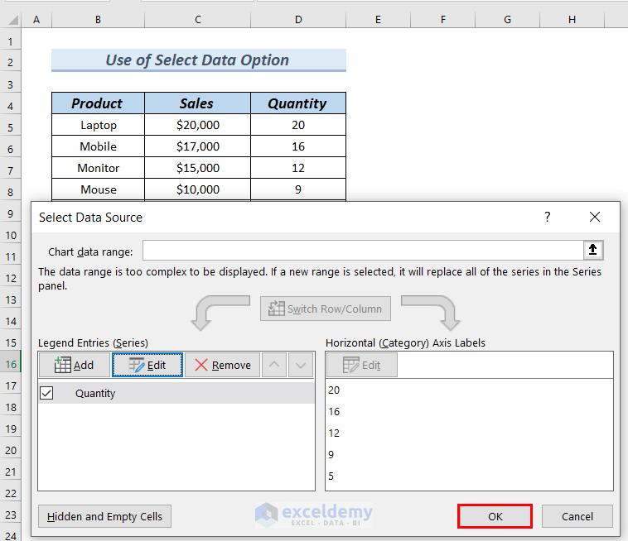628x541 pixels.
Task: Click the select-all corner of the sheet
Action: 12,19
